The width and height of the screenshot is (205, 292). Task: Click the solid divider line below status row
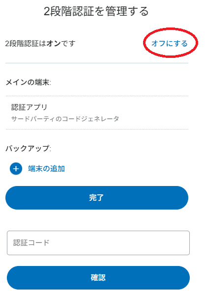(x=97, y=63)
